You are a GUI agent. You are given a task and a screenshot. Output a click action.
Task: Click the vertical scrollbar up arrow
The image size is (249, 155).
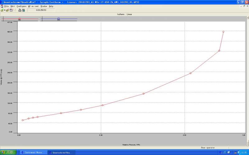tap(248, 17)
